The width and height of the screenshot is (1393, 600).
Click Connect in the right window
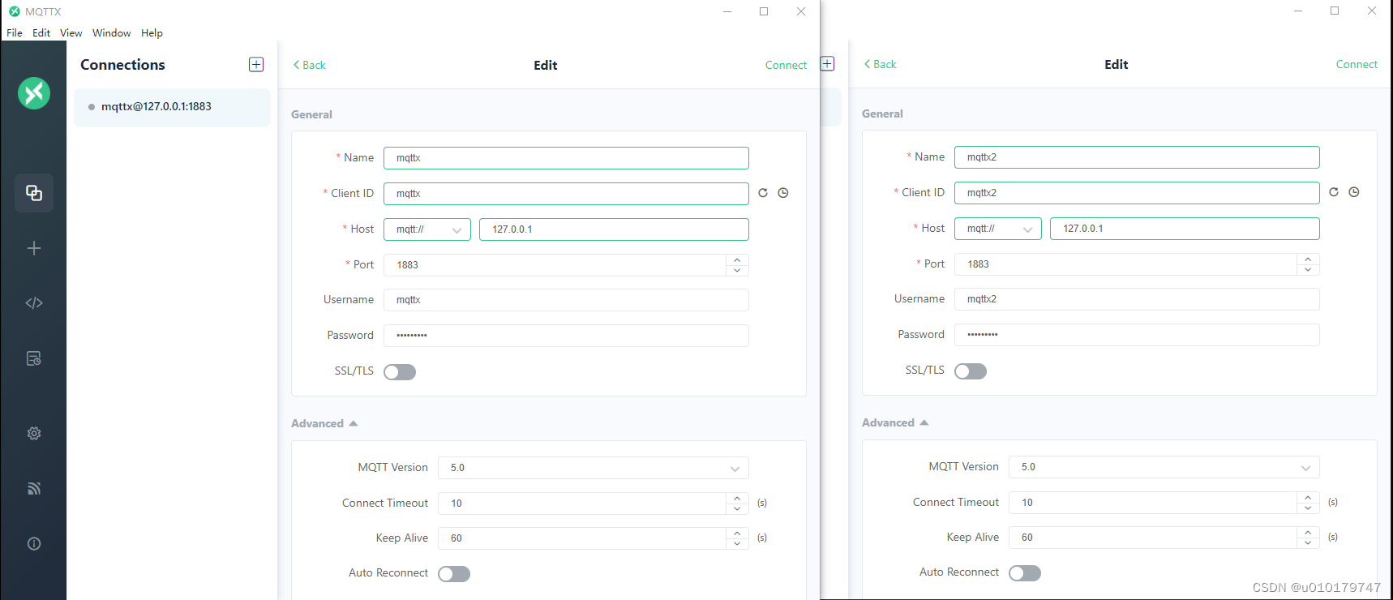(1357, 64)
